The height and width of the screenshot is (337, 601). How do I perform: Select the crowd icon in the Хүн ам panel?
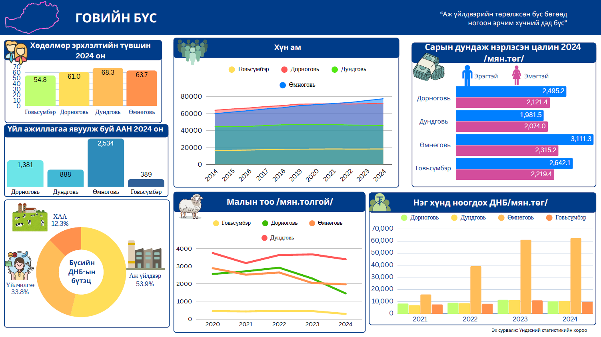tap(192, 51)
